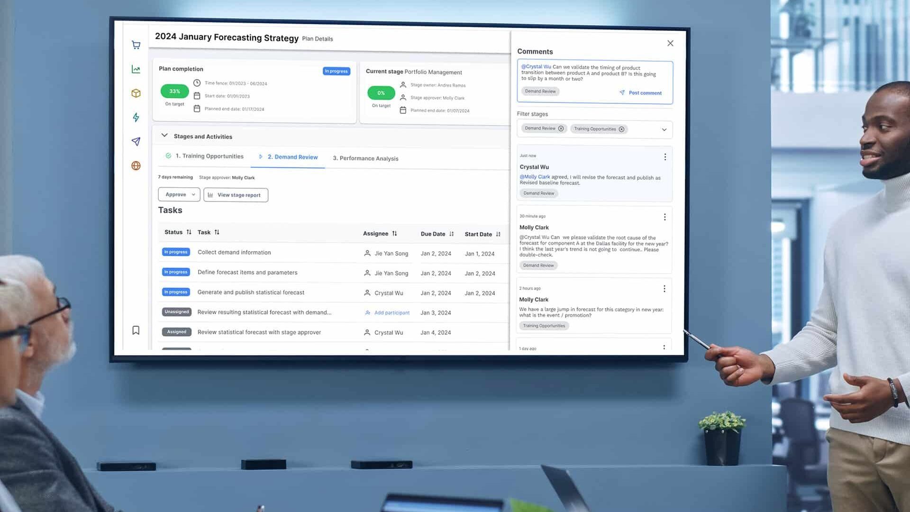
Task: Click the 0% current stage indicator
Action: point(381,93)
